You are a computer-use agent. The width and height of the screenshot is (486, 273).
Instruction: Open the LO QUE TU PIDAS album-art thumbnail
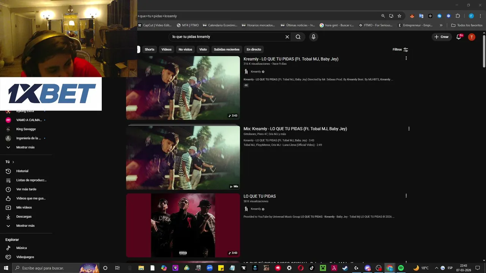(x=183, y=225)
